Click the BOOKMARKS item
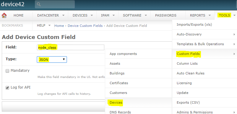This screenshot has width=237, height=114. [x=12, y=25]
